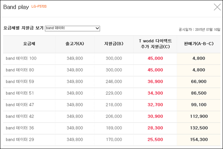Click the dropdown arrow beside band 데이터
The height and width of the screenshot is (149, 223).
pyautogui.click(x=97, y=28)
